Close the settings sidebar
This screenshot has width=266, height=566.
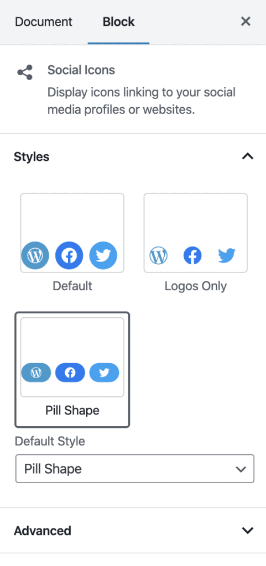pos(246,22)
